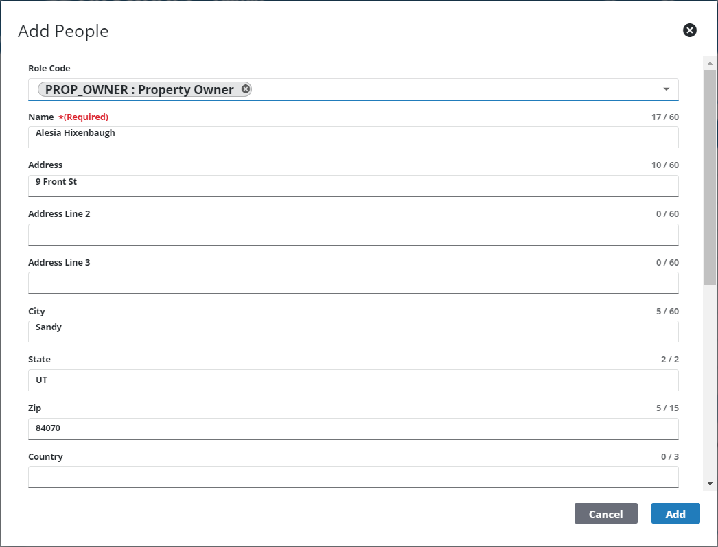The width and height of the screenshot is (718, 547).
Task: Click the Add People dialog title
Action: click(x=63, y=31)
